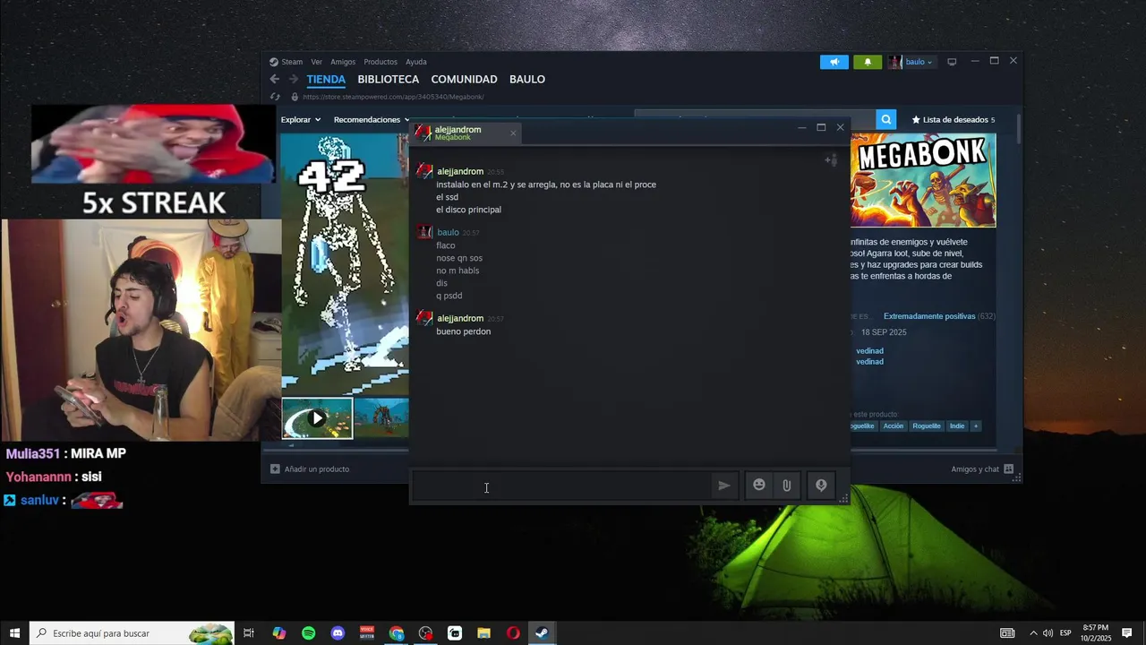Switch to TIENDA tab

point(325,79)
